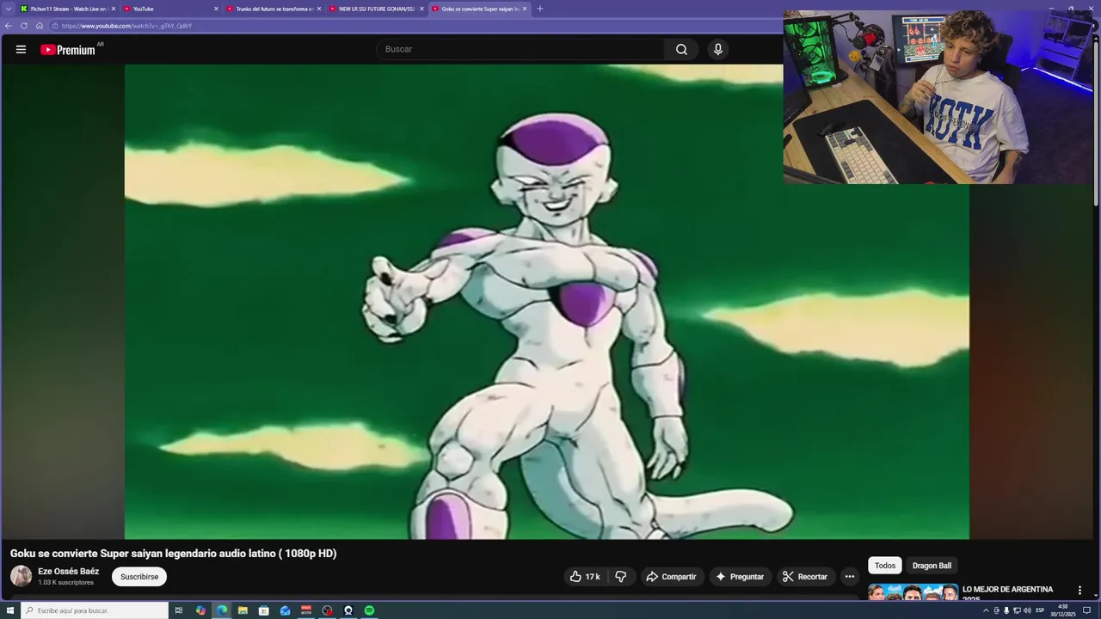Screen dimensions: 1101x619
Task: Click the browser home icon
Action: click(40, 26)
